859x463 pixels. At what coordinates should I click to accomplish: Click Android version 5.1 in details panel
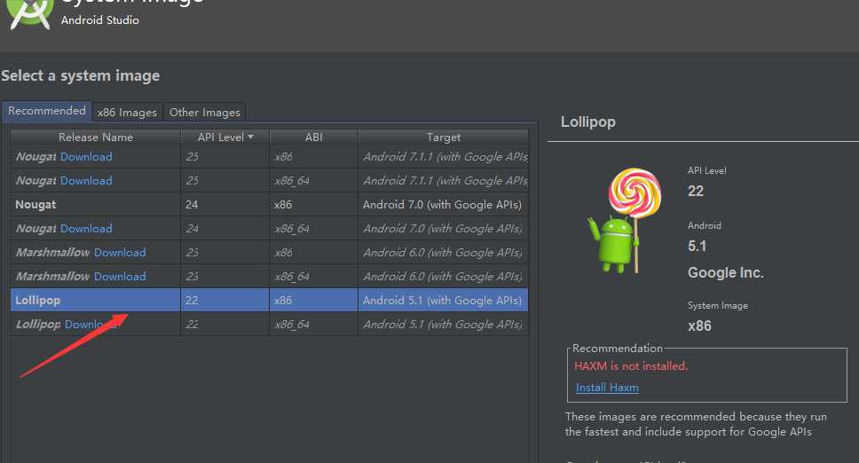(x=697, y=247)
